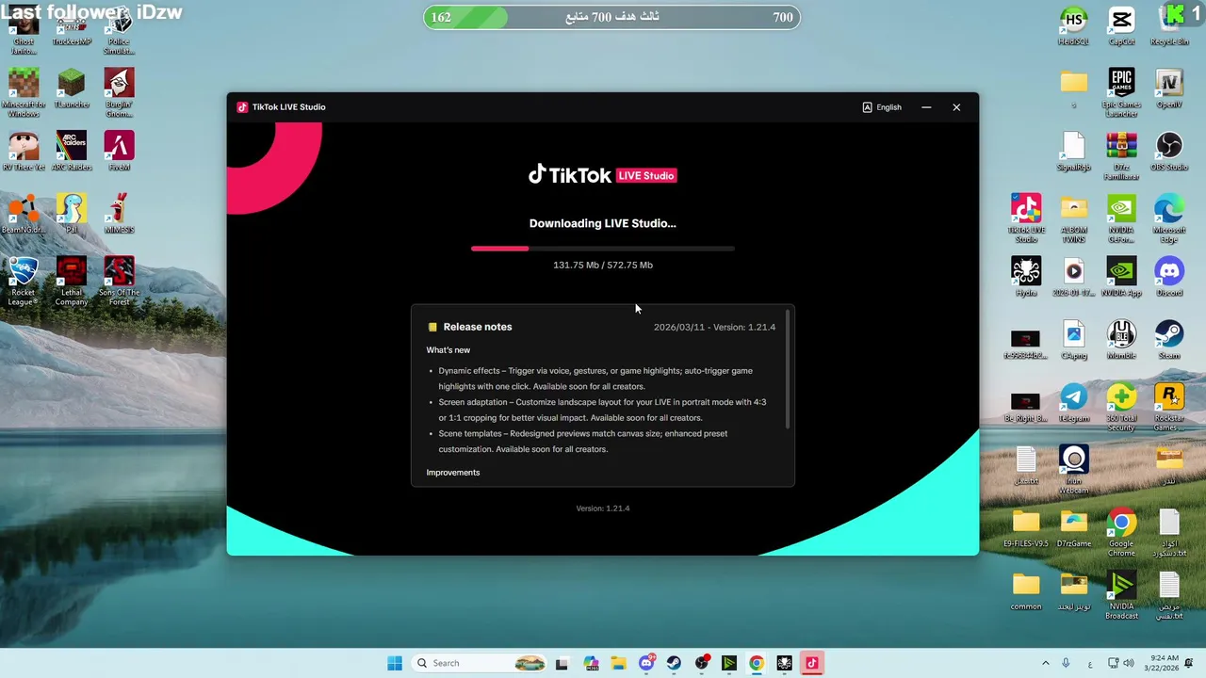Screen dimensions: 1206x678
Task: Open Sons Of The Forest desktop icon
Action: [x=119, y=282]
